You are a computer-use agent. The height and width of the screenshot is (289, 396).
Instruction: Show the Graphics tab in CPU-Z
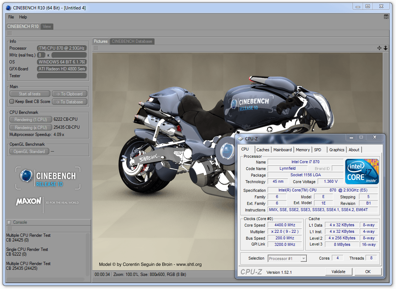(x=337, y=150)
